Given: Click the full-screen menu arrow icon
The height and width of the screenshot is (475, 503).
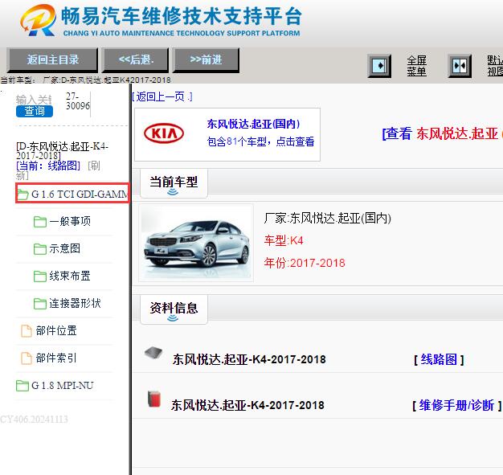Looking at the screenshot, I should pos(379,66).
